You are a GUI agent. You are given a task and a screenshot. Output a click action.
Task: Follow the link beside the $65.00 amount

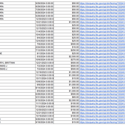tap(102, 97)
